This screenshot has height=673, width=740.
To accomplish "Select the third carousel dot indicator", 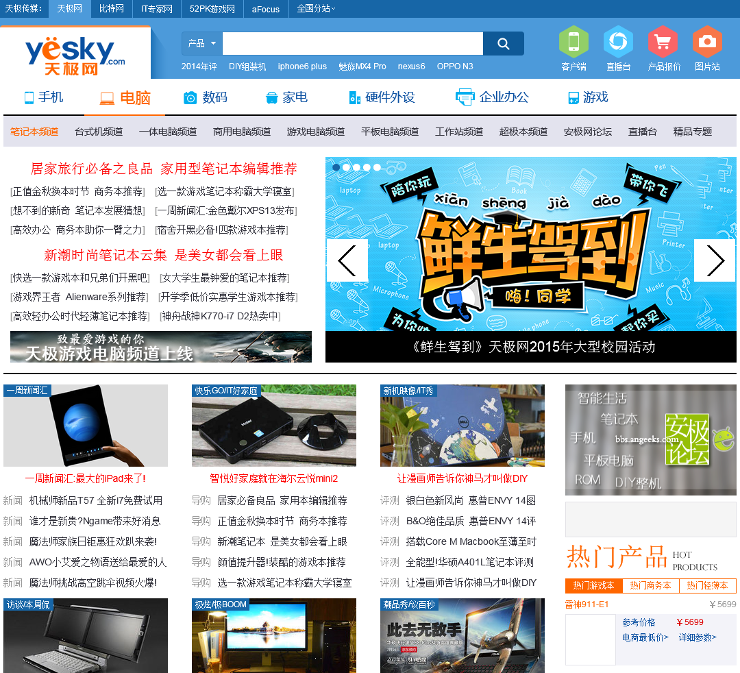I will click(356, 167).
